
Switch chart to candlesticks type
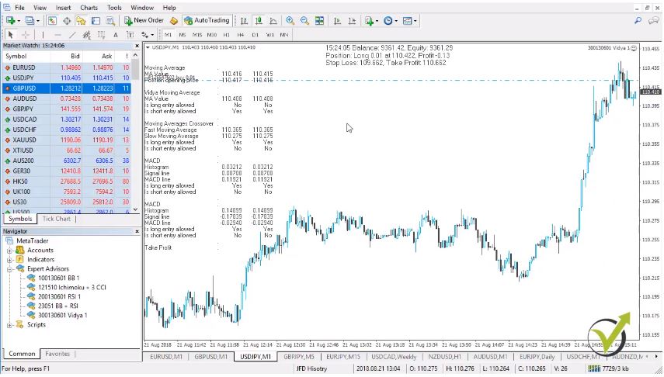tap(259, 20)
